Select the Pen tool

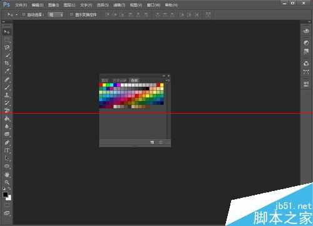click(x=7, y=143)
